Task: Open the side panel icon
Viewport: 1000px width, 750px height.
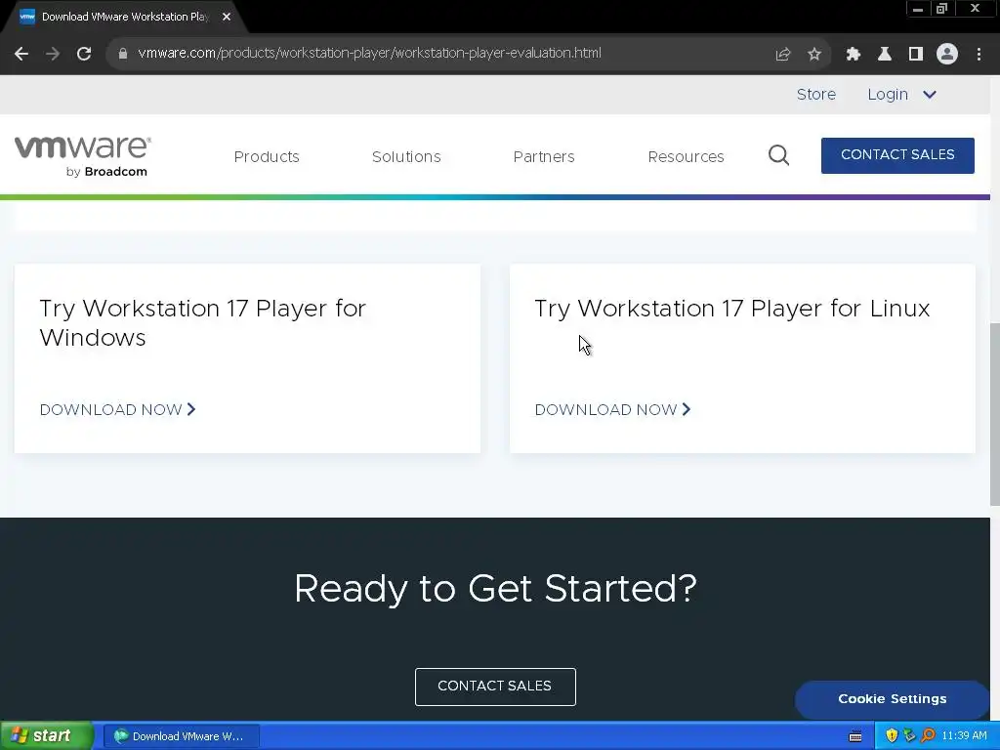Action: tap(915, 55)
